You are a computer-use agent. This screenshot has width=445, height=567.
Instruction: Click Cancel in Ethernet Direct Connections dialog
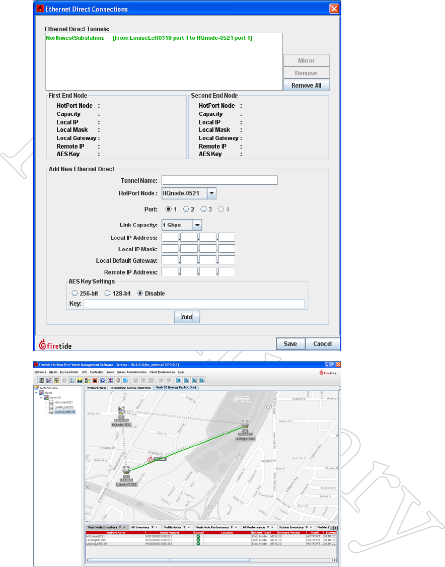coord(322,344)
